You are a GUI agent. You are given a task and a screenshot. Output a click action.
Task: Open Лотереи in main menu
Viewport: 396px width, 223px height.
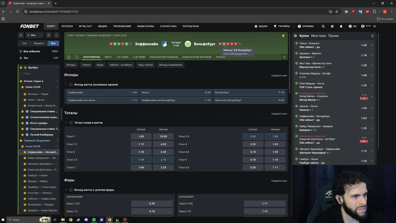pos(67,26)
